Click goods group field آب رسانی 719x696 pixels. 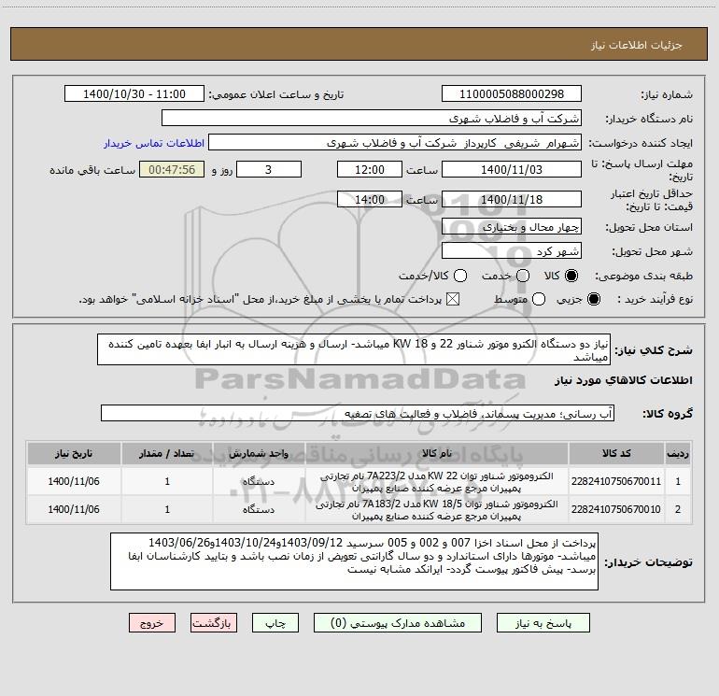point(358,413)
